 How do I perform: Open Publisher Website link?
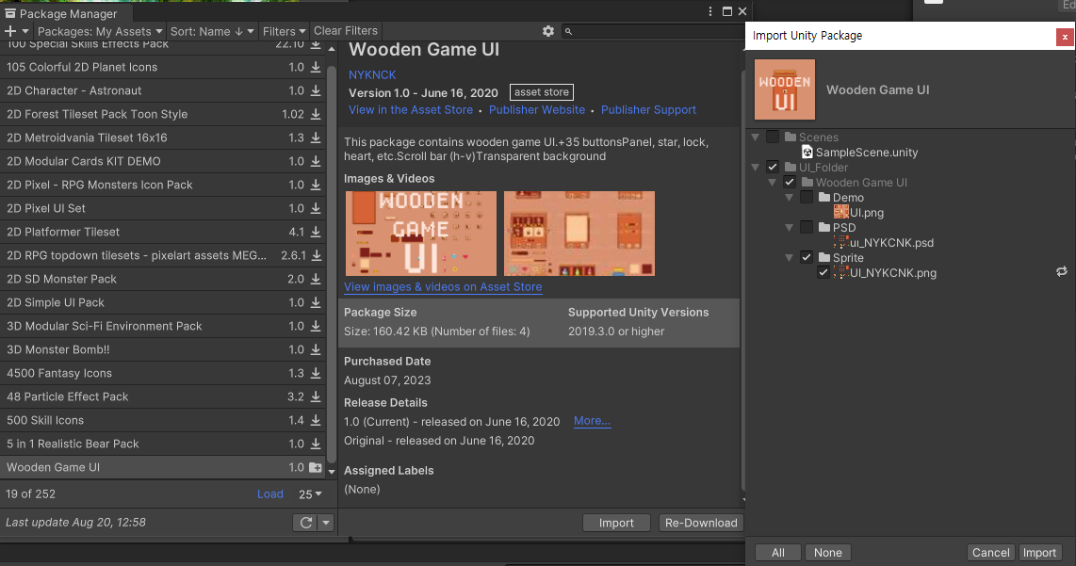tap(537, 110)
